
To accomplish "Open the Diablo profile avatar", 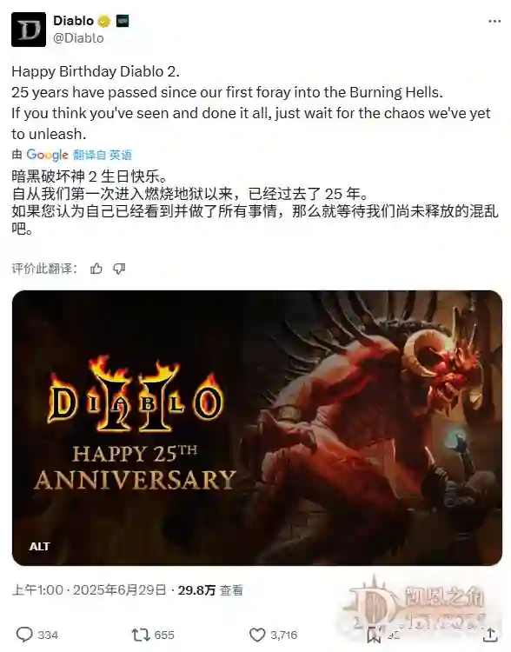I will 29,30.
